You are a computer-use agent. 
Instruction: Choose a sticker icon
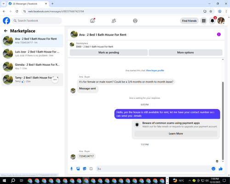(85, 169)
